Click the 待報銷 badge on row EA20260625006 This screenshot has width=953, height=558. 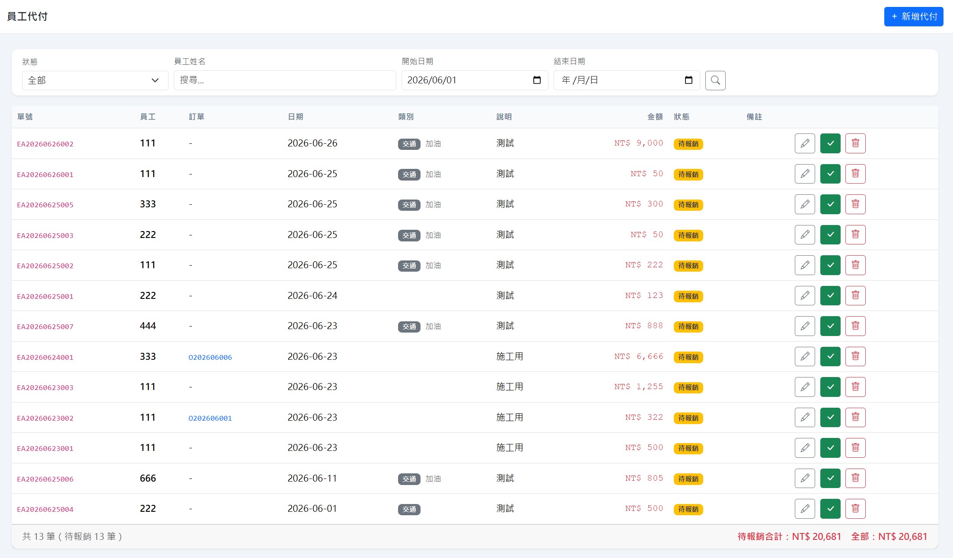point(688,479)
